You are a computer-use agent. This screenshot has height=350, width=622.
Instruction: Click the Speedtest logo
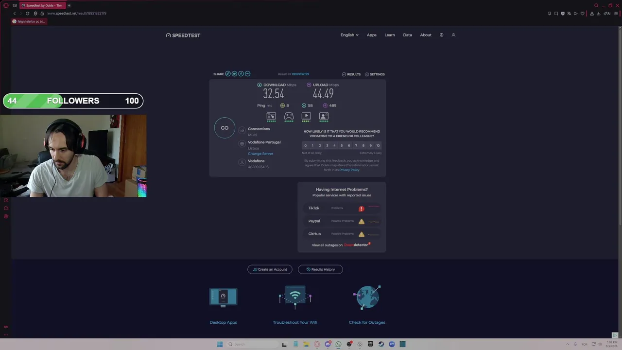tap(183, 35)
